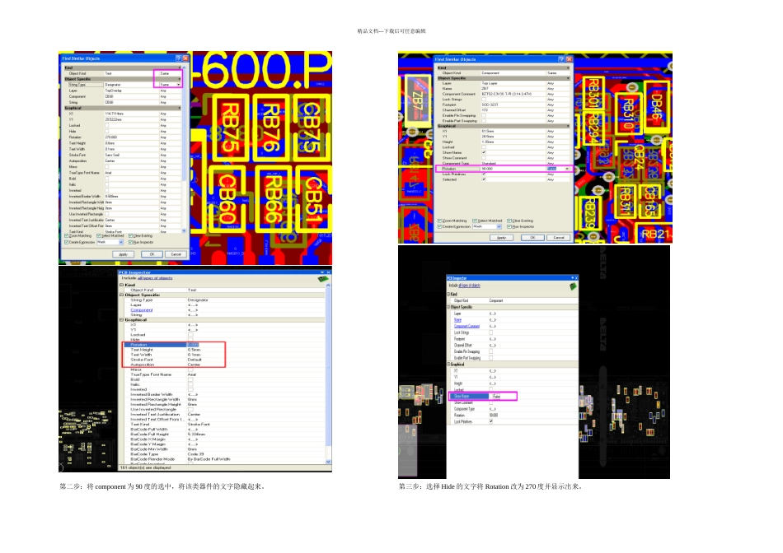Toggle Select Matched in Component-kind Find Similar dialog
783x553 pixels.
[x=475, y=221]
